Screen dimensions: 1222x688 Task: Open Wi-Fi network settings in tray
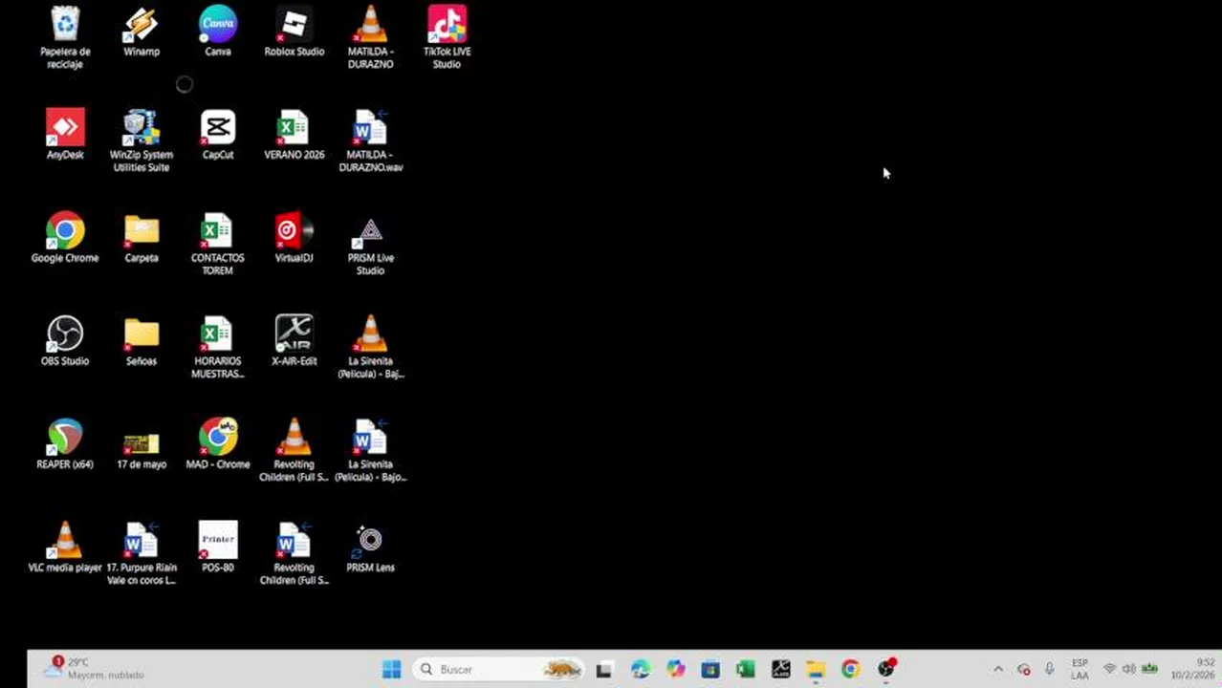[x=1109, y=669]
